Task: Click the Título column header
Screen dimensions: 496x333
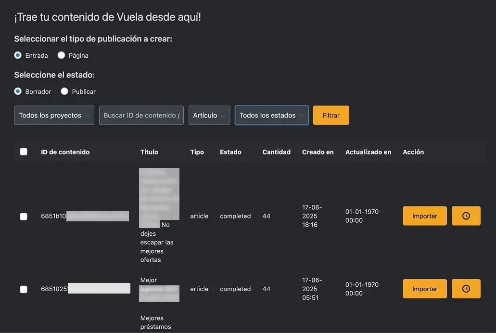Action: pyautogui.click(x=149, y=152)
